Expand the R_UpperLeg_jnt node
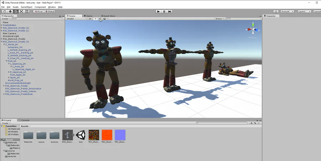321x161 pixels. coord(9,72)
